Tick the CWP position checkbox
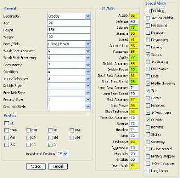This screenshot has height=178, width=180. point(7,130)
